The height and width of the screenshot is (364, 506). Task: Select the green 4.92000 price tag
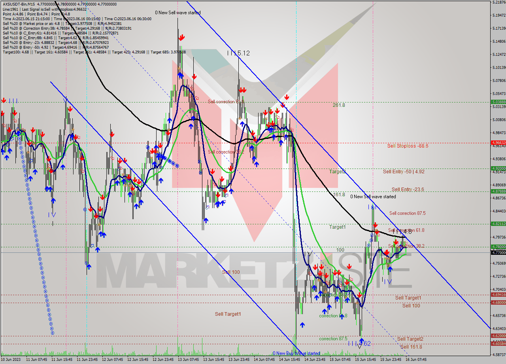click(498, 168)
